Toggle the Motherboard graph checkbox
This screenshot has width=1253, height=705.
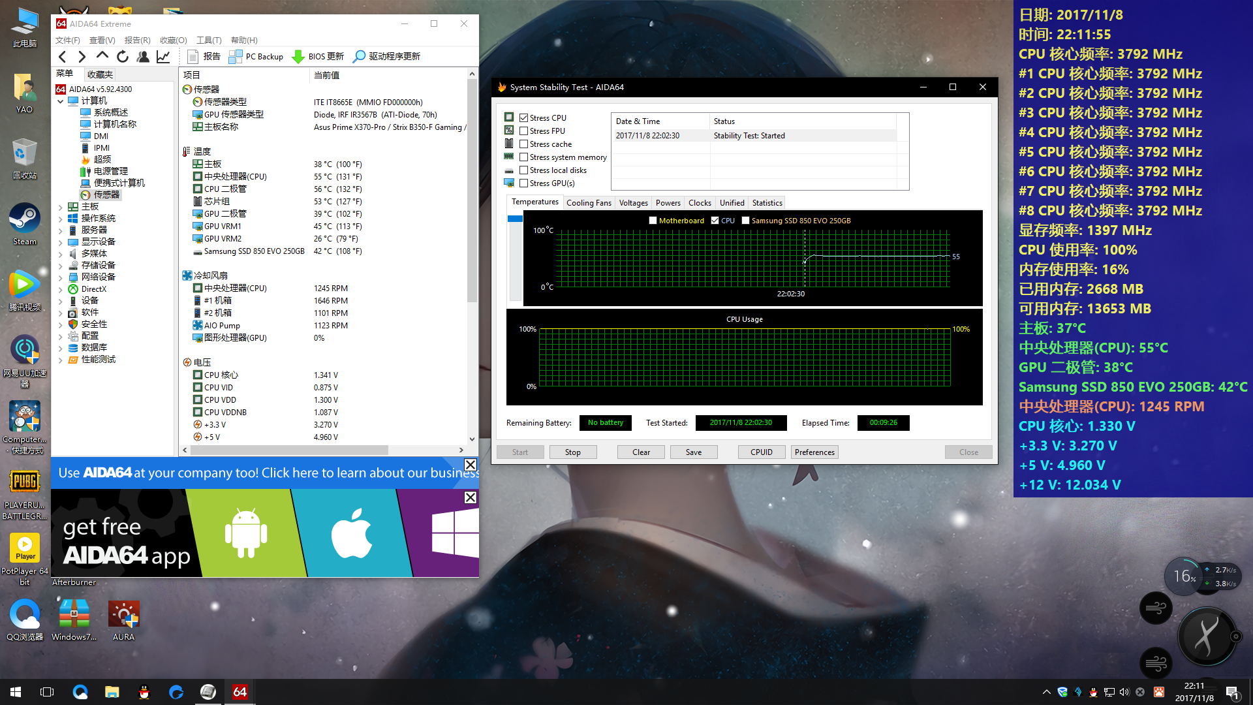click(653, 221)
